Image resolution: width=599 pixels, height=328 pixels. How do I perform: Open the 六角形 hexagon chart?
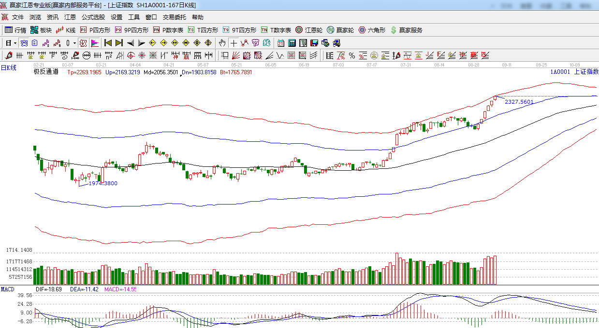click(372, 30)
